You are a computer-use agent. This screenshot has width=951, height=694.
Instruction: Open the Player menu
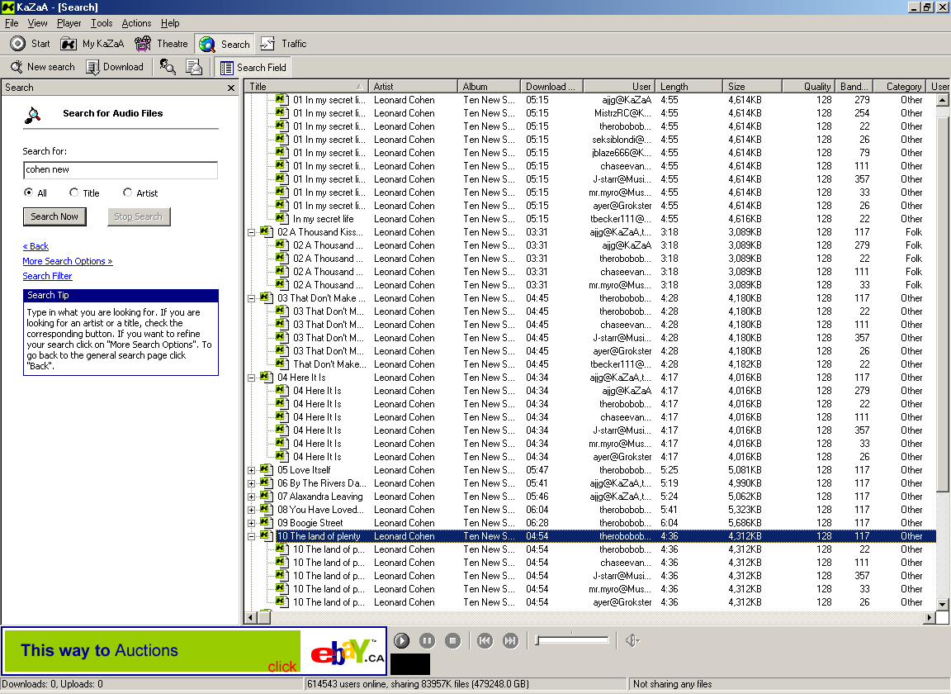click(69, 23)
